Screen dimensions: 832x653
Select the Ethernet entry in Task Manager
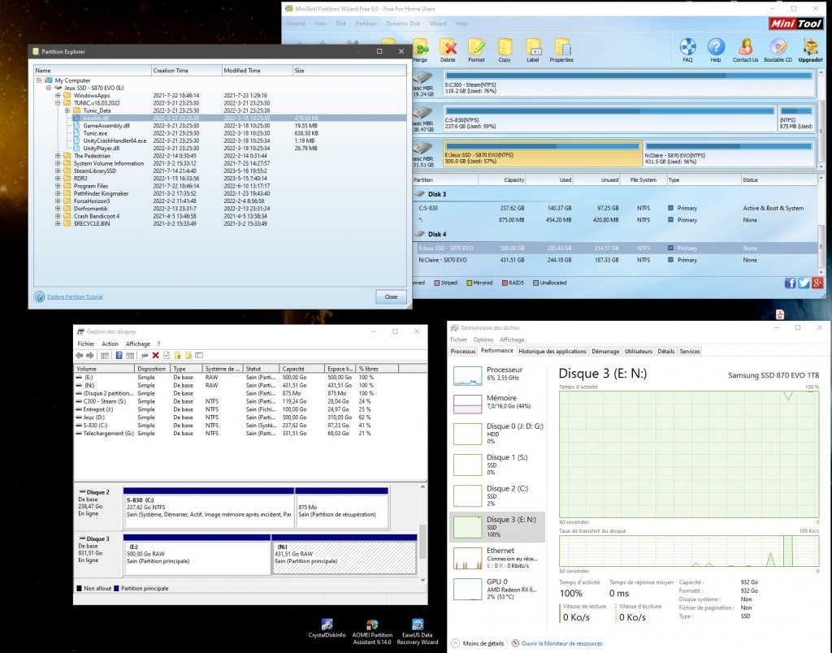498,558
